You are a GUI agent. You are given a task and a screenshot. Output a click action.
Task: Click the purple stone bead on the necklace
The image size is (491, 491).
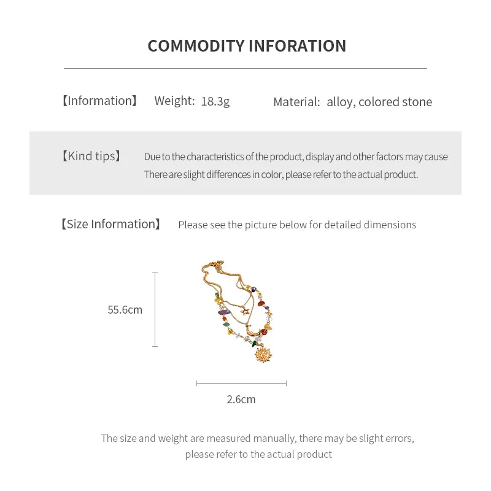tap(224, 312)
